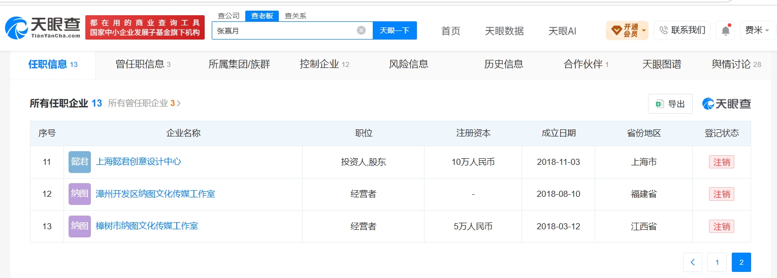Go to page 1 of results
Viewport: 777px width, 278px height.
tap(717, 262)
